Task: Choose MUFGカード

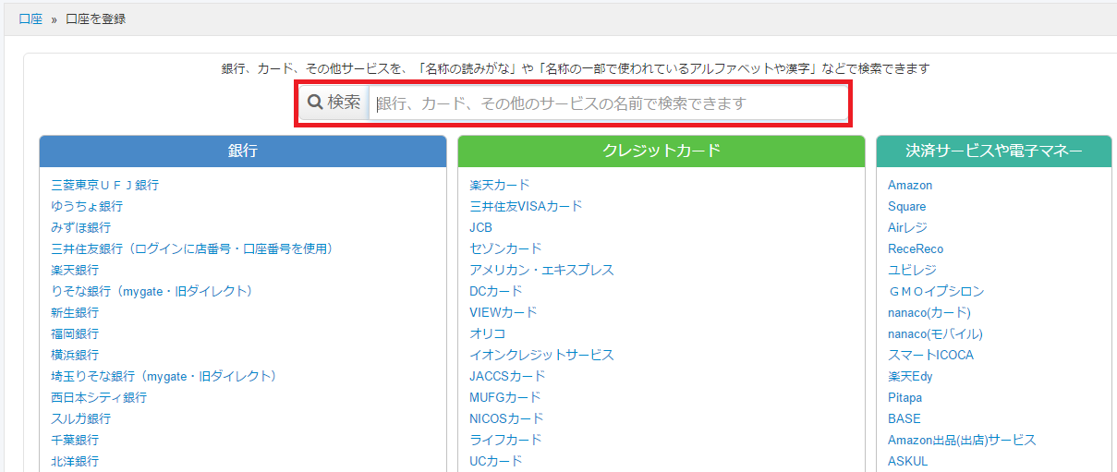Action: (505, 397)
